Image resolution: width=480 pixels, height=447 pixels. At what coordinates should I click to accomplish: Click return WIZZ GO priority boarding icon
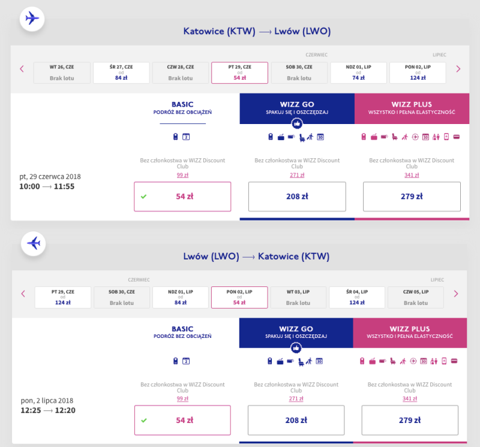tap(309, 361)
